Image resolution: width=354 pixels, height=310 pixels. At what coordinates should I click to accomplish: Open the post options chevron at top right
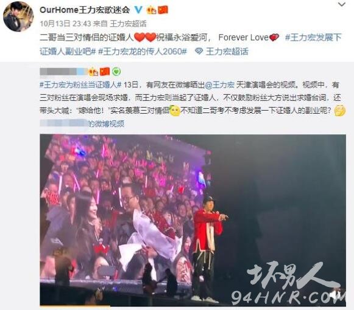(x=342, y=4)
